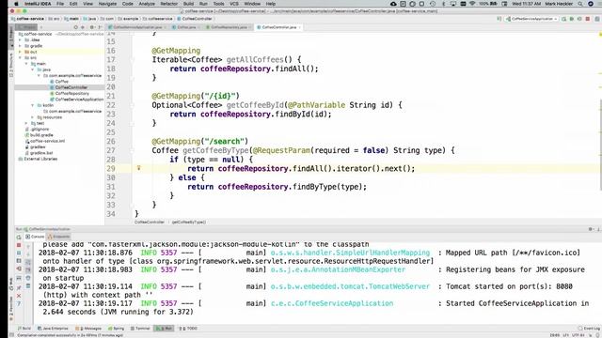
Task: Click Time Machine icon in menu bar
Action: [433, 4]
